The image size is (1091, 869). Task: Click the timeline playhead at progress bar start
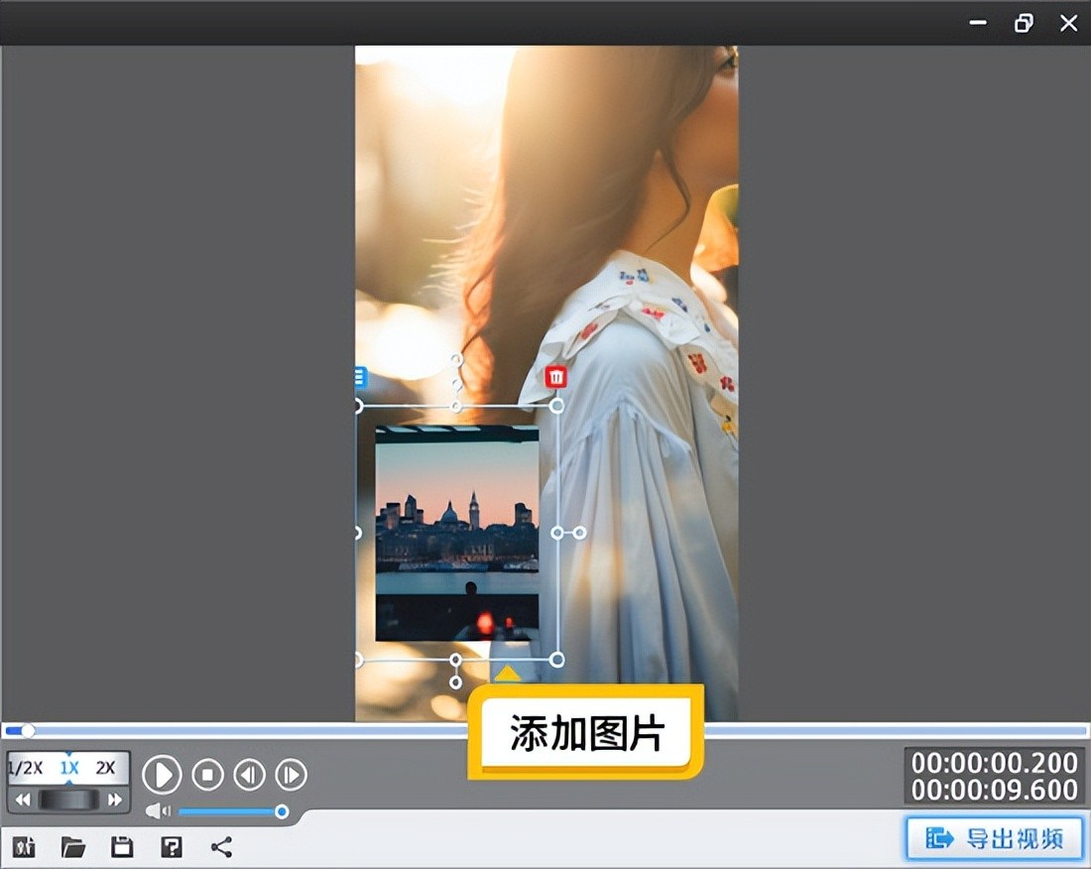coord(28,731)
